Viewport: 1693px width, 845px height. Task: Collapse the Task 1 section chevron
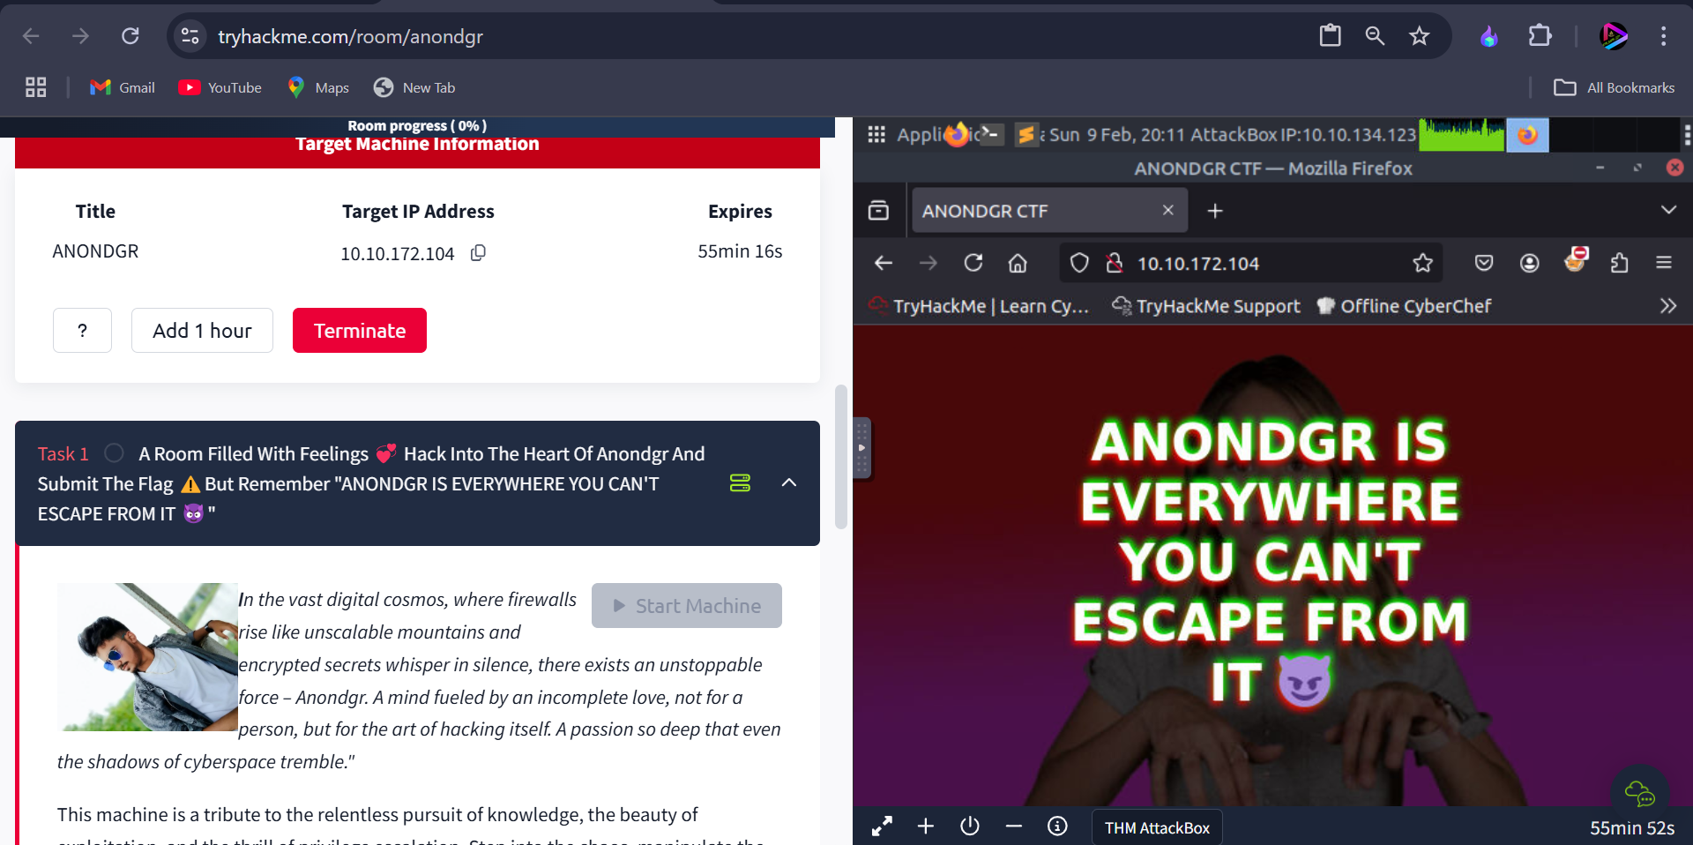(789, 482)
